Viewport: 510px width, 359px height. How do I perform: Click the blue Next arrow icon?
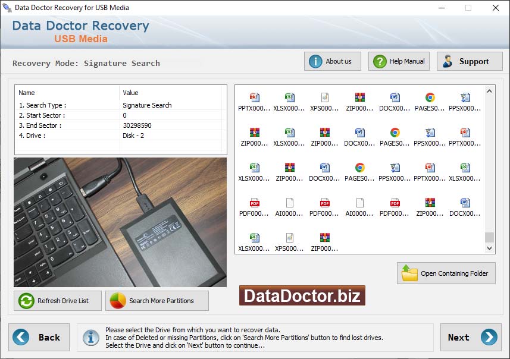pyautogui.click(x=489, y=337)
